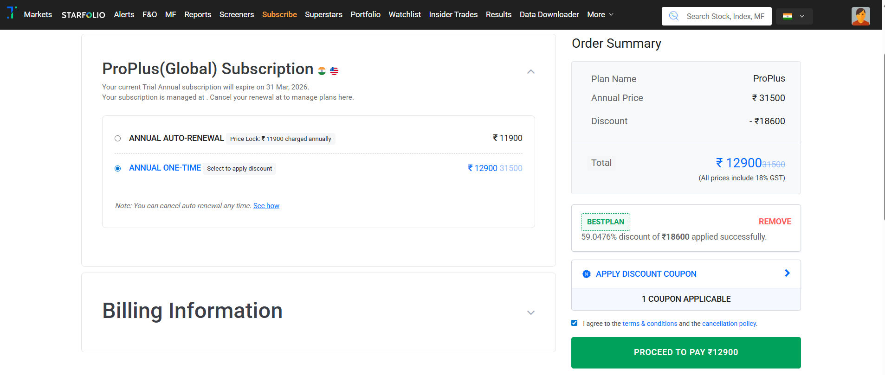Click Proceed to Pay ₹12900 button
This screenshot has width=885, height=375.
coord(686,352)
